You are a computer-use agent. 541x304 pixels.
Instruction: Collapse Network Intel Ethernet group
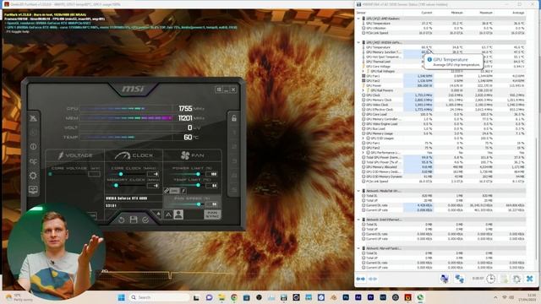point(358,220)
